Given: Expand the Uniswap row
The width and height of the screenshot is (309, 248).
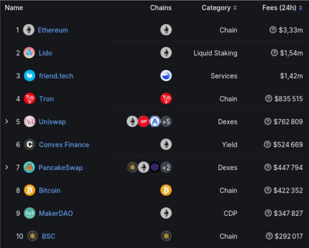Looking at the screenshot, I should [7, 122].
